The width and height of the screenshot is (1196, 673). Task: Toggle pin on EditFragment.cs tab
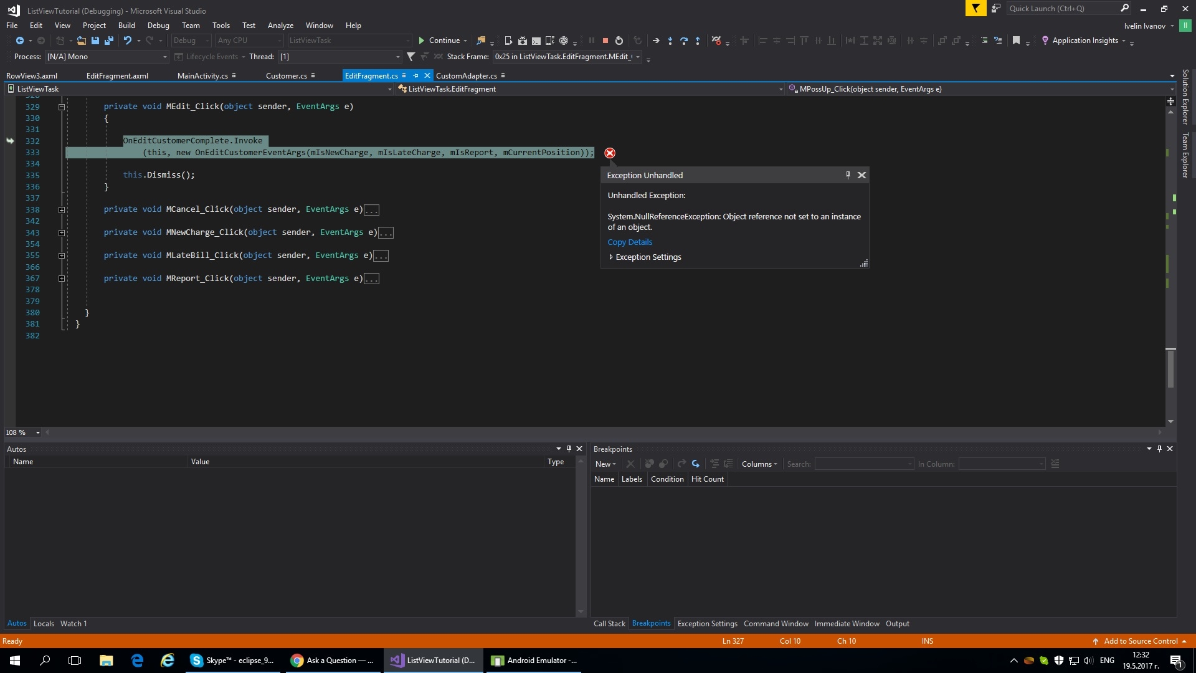(415, 75)
